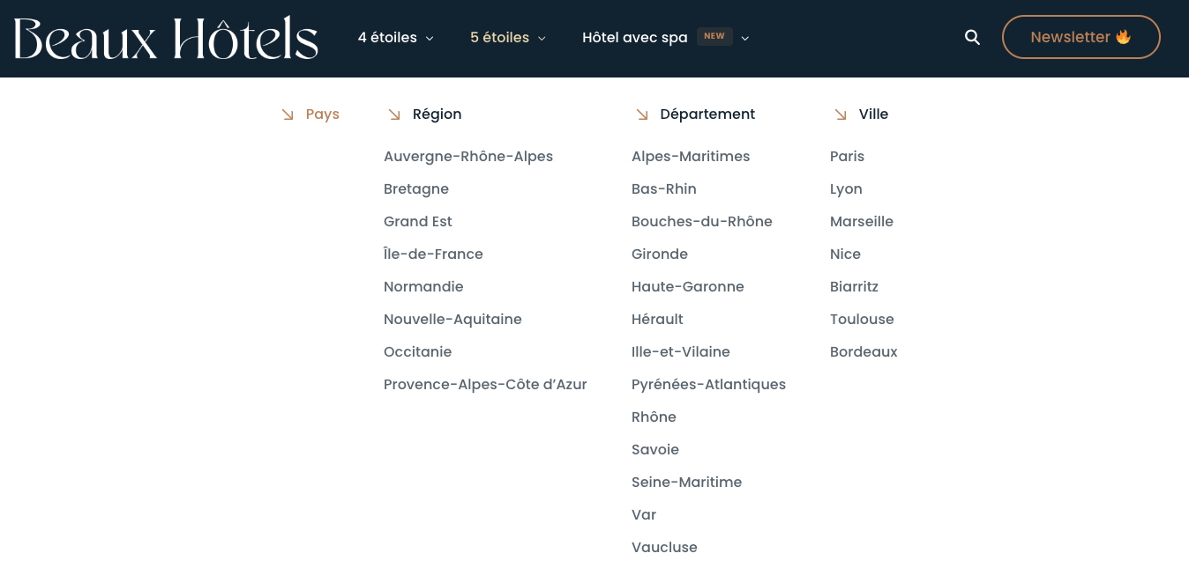The height and width of the screenshot is (568, 1189).
Task: Go to Provence-Alpes-Côte d'Azur hotels
Action: (485, 385)
